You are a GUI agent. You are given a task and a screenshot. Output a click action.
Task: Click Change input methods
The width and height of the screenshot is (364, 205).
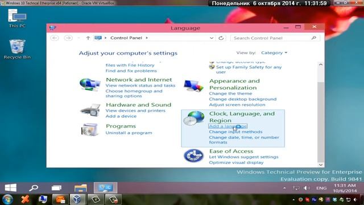235,132
